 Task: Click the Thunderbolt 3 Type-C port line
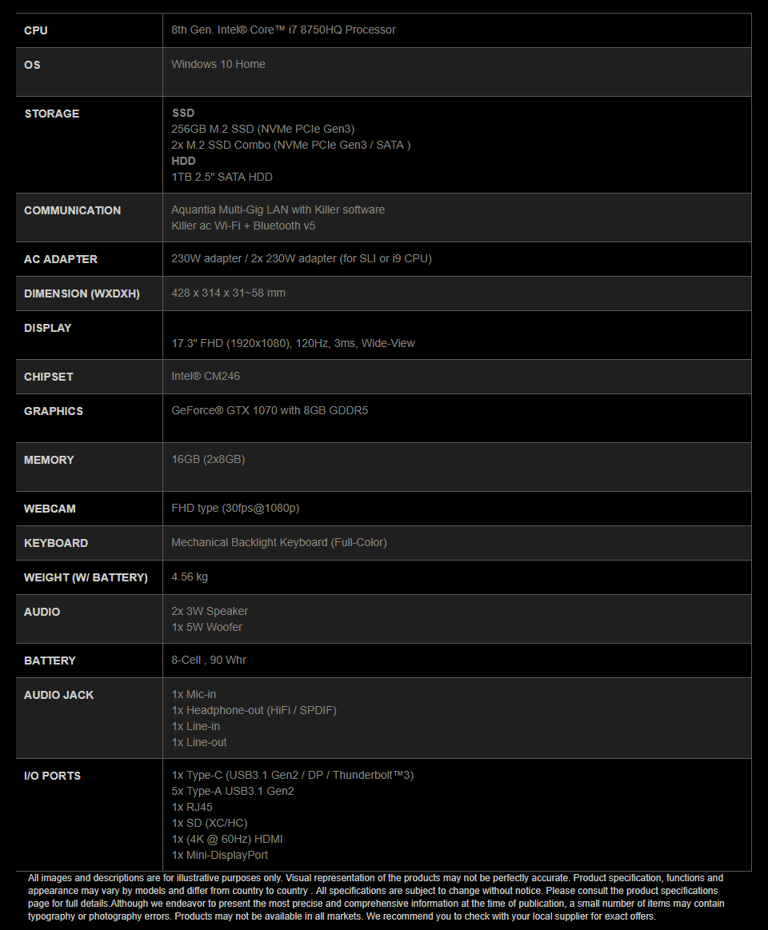(x=293, y=775)
